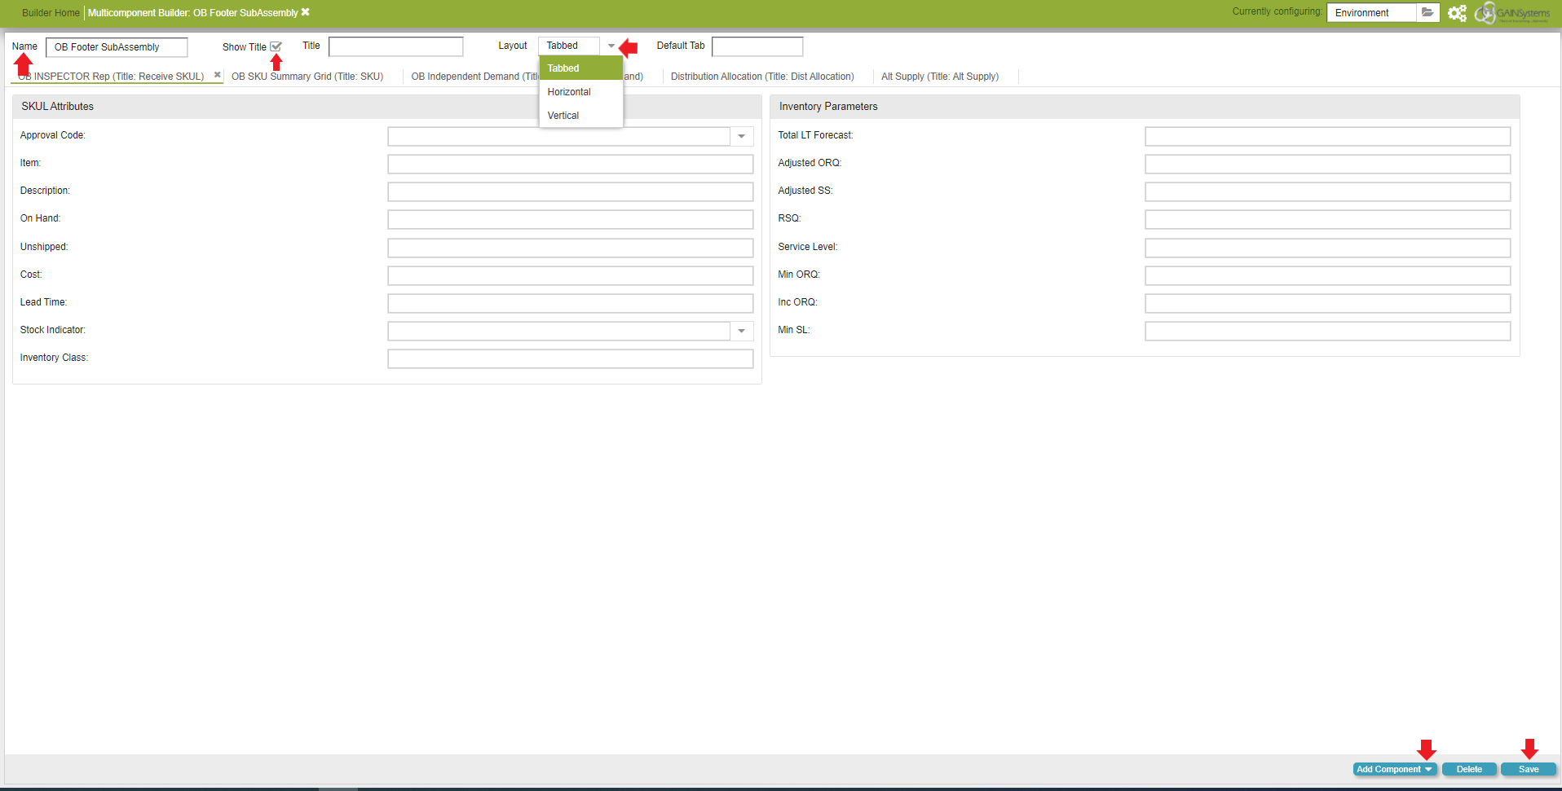
Task: Go to Builder Home
Action: pyautogui.click(x=51, y=13)
